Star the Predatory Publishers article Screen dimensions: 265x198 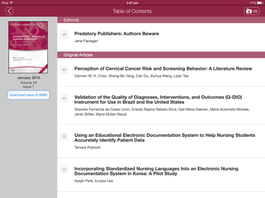pos(64,35)
